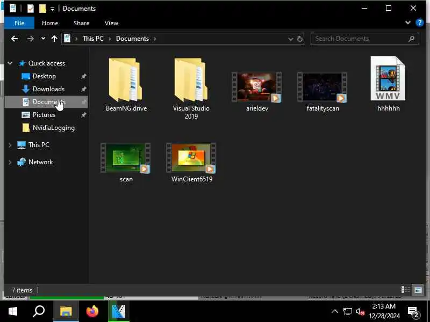Open the Home ribbon tab
The width and height of the screenshot is (430, 322).
[x=50, y=23]
